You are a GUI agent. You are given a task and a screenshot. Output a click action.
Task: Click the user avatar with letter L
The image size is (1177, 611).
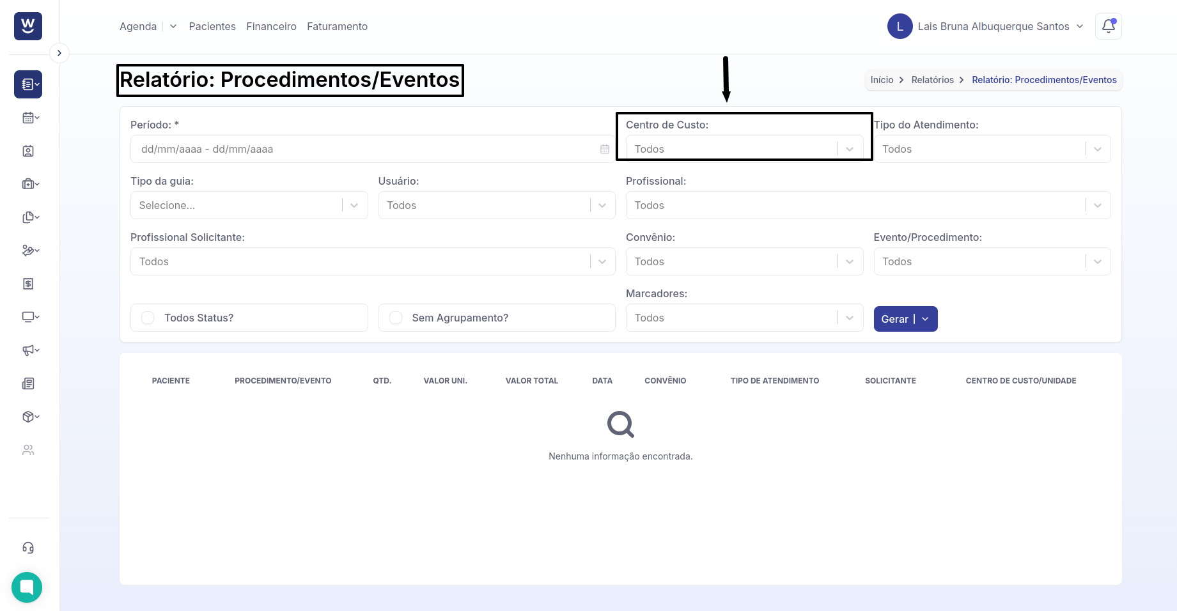[x=900, y=26]
